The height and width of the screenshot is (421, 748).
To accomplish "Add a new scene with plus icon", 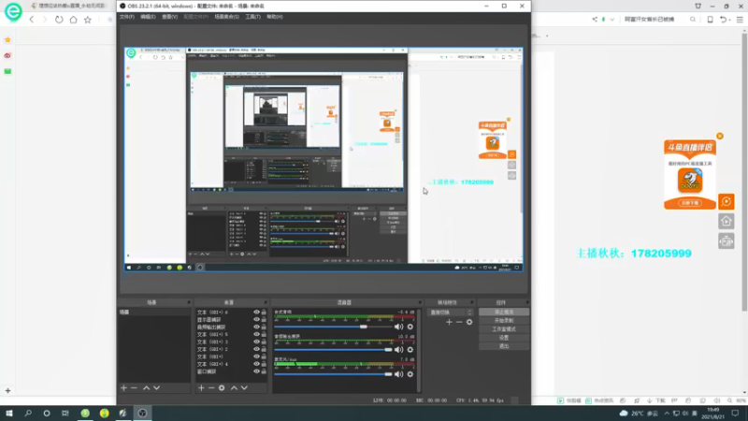I will tap(124, 388).
